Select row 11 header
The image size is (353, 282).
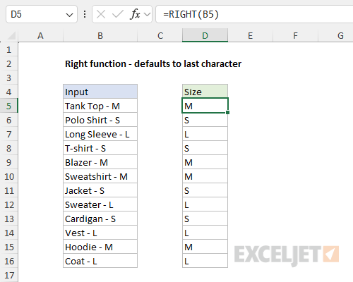(x=9, y=190)
